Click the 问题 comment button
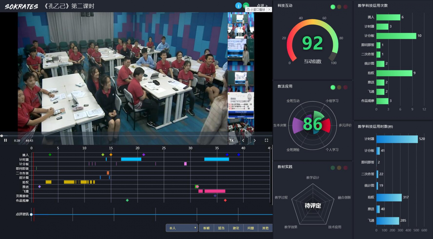This screenshot has height=239, width=433. point(251,228)
